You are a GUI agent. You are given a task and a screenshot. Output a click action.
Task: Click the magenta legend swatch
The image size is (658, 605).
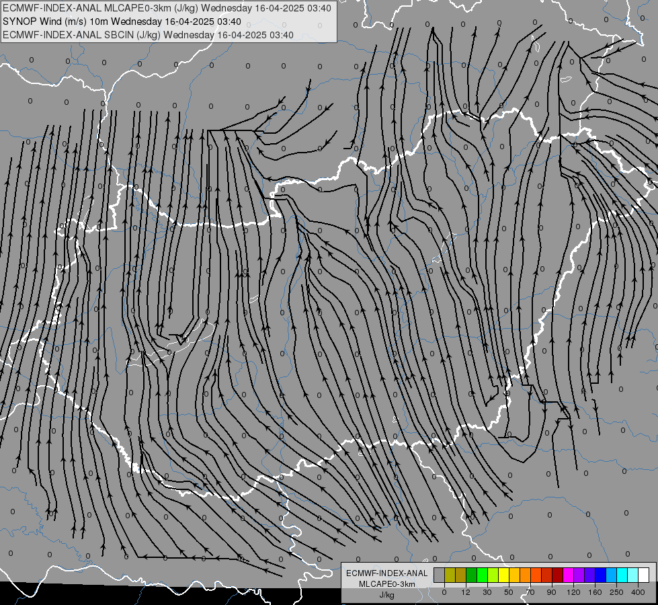pos(569,575)
